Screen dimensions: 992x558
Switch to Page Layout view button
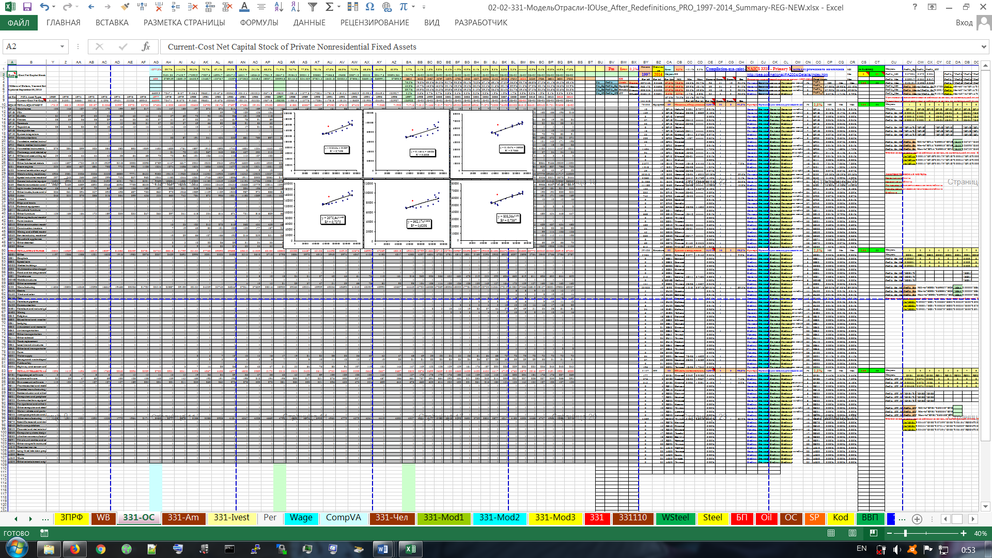point(853,533)
